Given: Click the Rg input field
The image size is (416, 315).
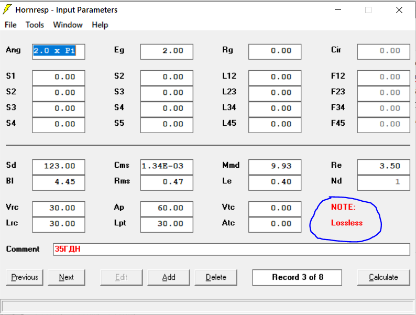Looking at the screenshot, I should pyautogui.click(x=275, y=51).
